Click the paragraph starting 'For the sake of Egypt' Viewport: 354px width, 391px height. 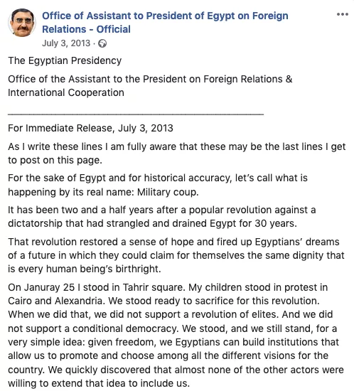coord(158,185)
